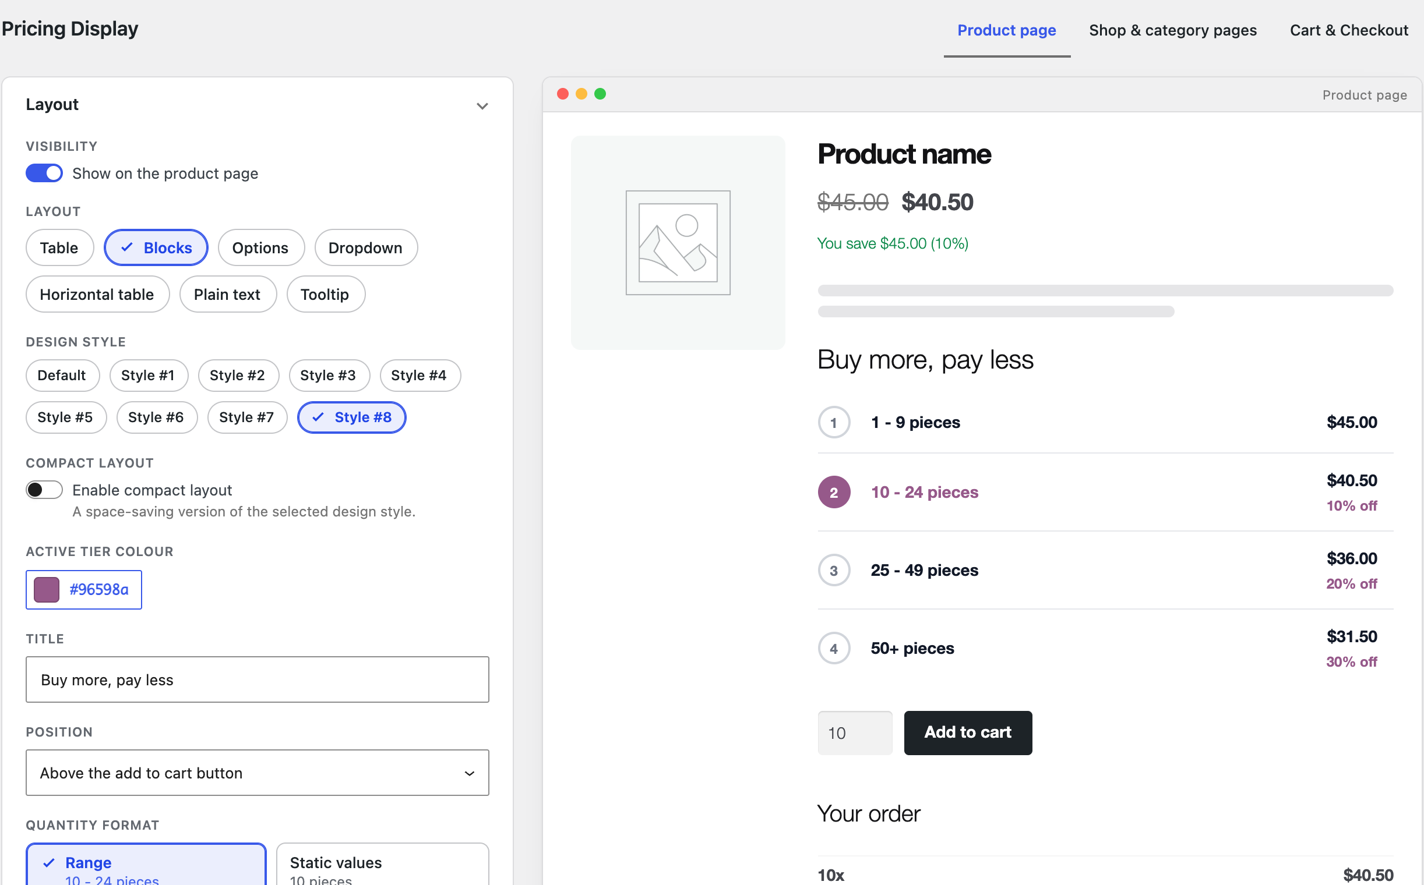Click tier circle number 1
1424x885 pixels.
834,422
